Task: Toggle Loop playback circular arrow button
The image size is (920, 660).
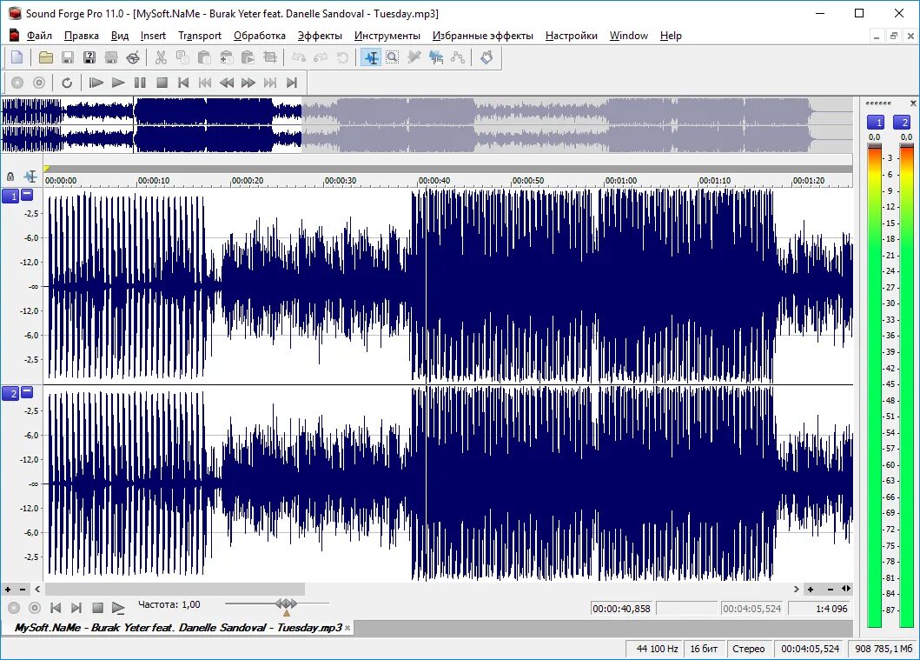Action: click(x=67, y=83)
